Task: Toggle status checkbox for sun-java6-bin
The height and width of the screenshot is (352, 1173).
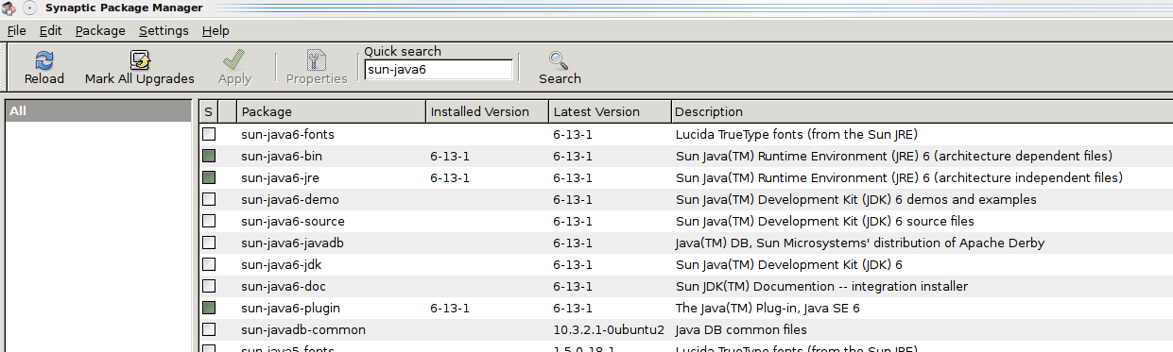Action: (209, 156)
